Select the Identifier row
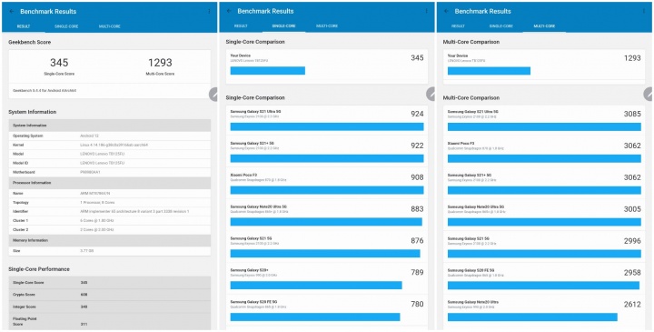This screenshot has height=332, width=654. pos(110,211)
